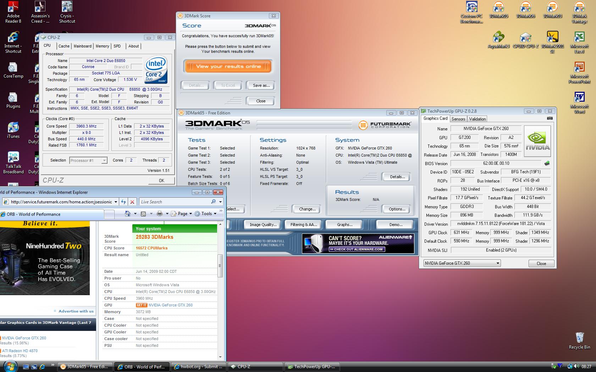The width and height of the screenshot is (596, 372).
Task: Switch to CPU-Z Memory tab
Action: click(x=103, y=46)
